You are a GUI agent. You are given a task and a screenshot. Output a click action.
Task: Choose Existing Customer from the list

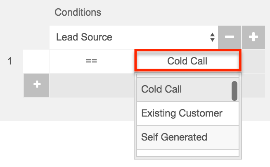(x=182, y=113)
